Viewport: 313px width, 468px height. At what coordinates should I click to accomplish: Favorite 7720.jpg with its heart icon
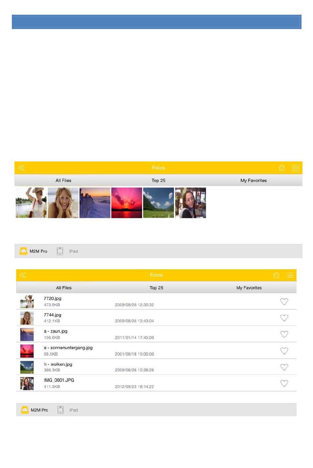click(x=284, y=302)
